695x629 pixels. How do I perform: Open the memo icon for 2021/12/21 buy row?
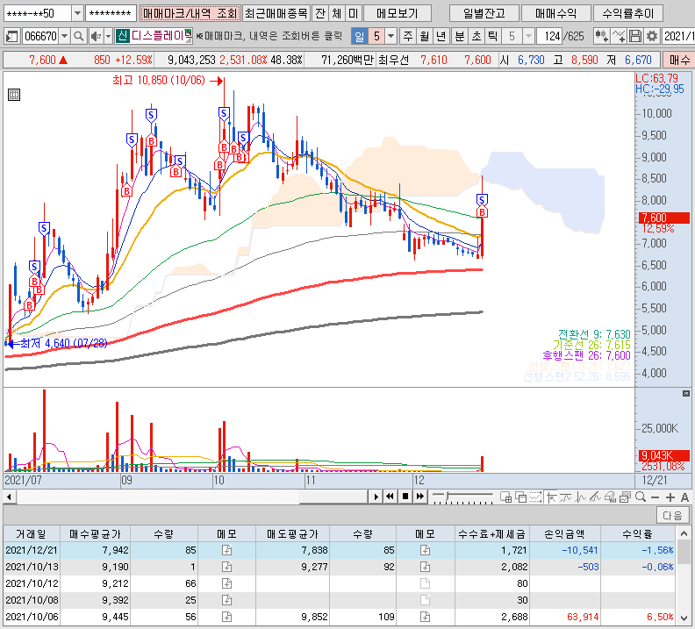click(x=226, y=550)
